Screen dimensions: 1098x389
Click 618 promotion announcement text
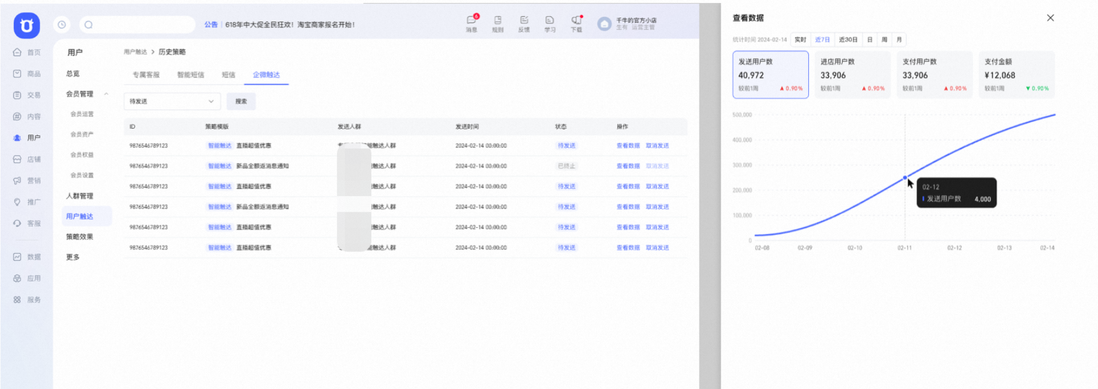click(x=290, y=25)
